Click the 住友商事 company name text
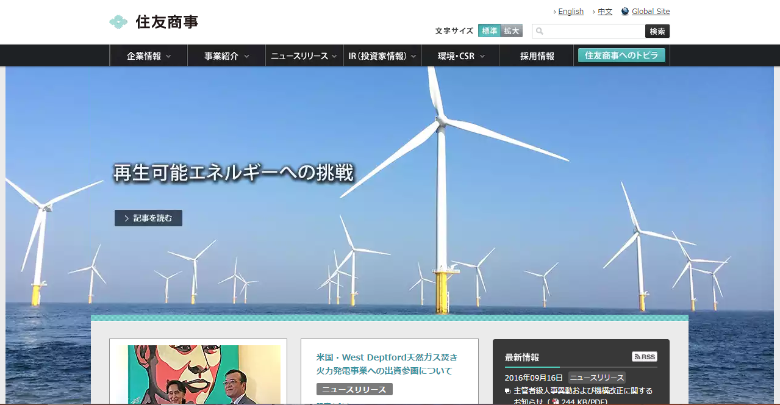Viewport: 780px width, 405px height. [x=166, y=22]
